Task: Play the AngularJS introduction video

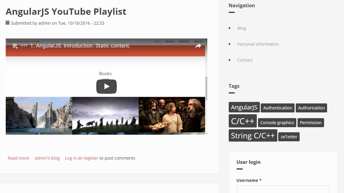Action: 107,87
